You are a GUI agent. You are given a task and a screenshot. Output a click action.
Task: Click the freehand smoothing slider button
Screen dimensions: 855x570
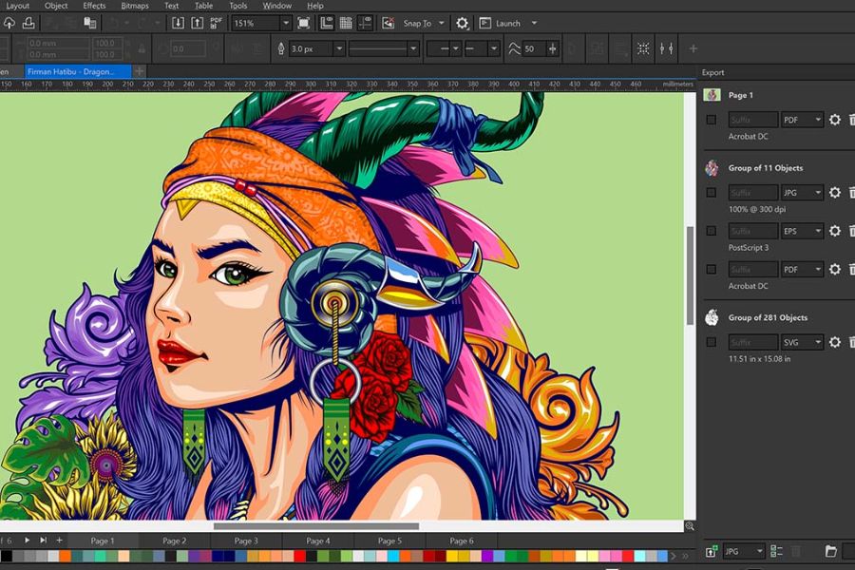553,48
